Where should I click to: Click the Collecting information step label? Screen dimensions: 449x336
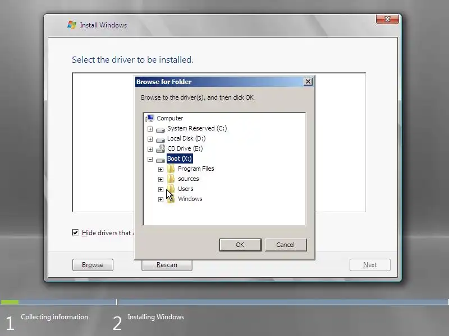pos(54,317)
